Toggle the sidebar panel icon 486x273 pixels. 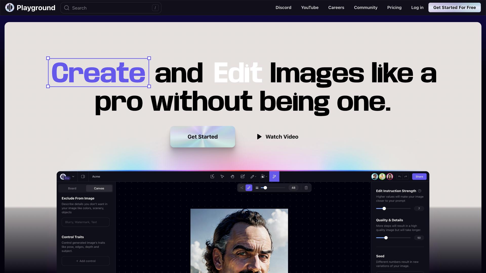[x=83, y=176]
